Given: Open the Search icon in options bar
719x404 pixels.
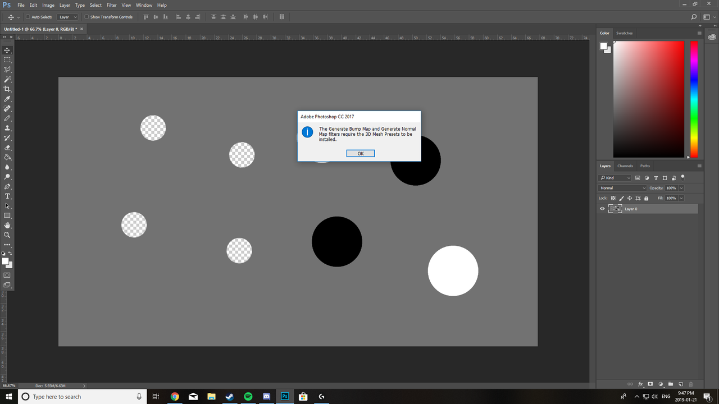Looking at the screenshot, I should click(694, 17).
